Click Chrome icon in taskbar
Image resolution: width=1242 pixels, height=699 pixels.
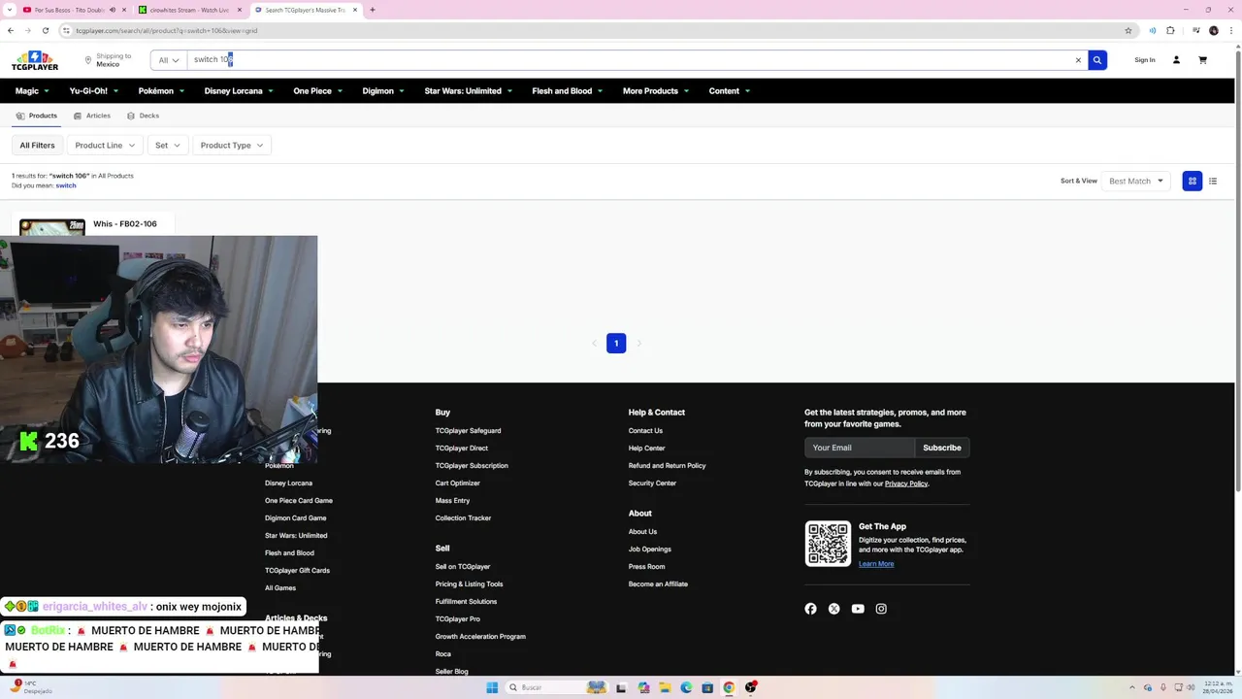click(x=729, y=687)
